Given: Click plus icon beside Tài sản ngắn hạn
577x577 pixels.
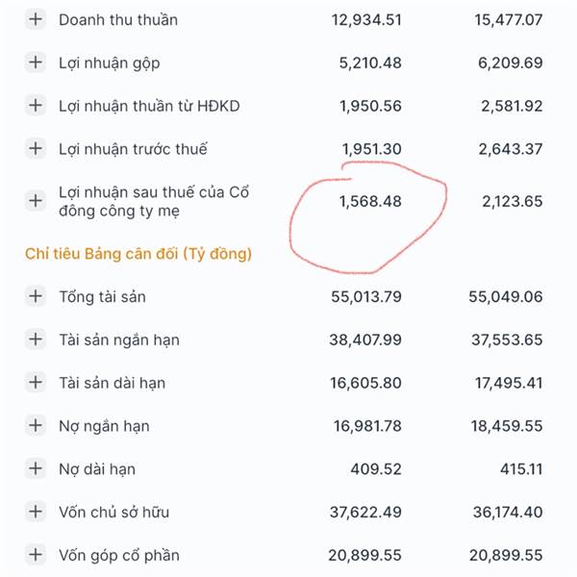Looking at the screenshot, I should 36,339.
